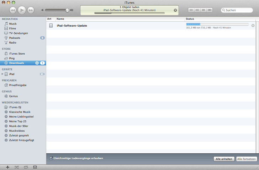Cancel the iPad-Software-Update download in list

(x=253, y=26)
